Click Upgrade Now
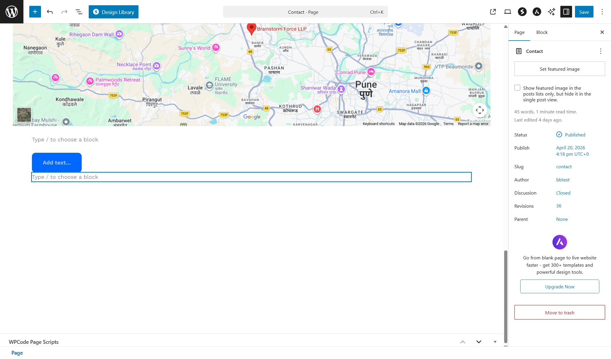 [560, 287]
